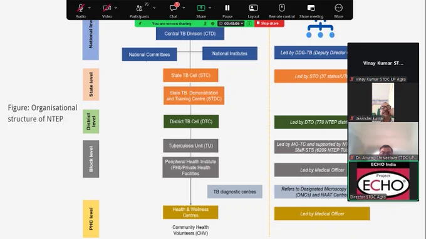This screenshot has height=239, width=426.
Task: Click the Figure: Organisational structure caption
Action: (43, 113)
